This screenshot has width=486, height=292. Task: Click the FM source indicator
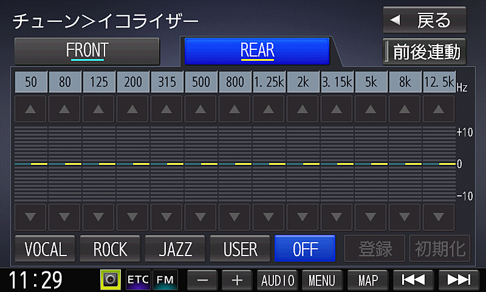[x=165, y=280]
